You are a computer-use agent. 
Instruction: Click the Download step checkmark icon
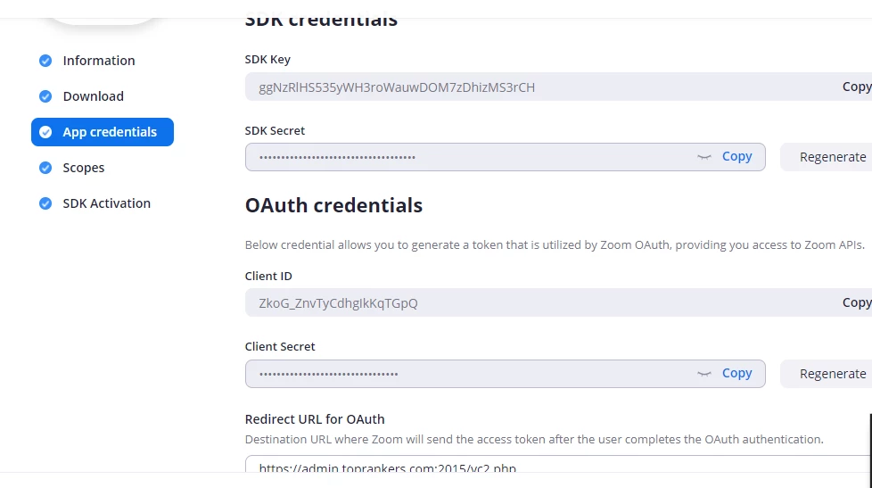pos(45,96)
